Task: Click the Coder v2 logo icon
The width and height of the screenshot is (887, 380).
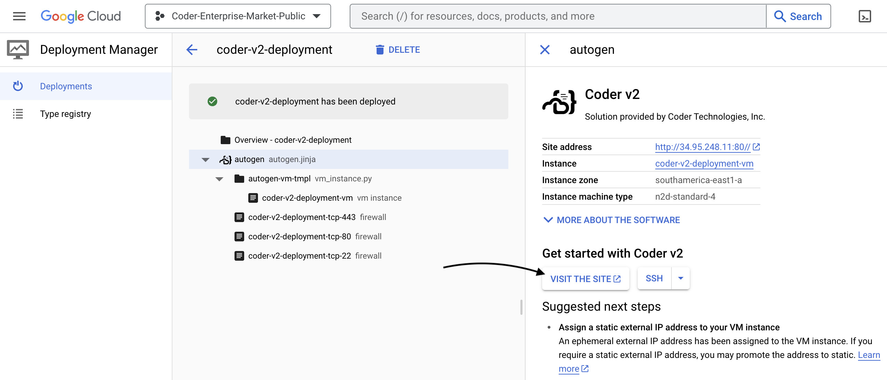Action: tap(559, 102)
